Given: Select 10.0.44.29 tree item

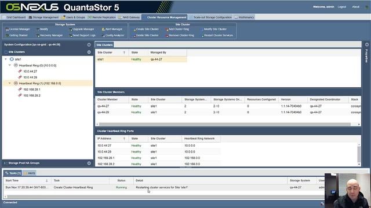Looking at the screenshot, I should (x=30, y=77).
